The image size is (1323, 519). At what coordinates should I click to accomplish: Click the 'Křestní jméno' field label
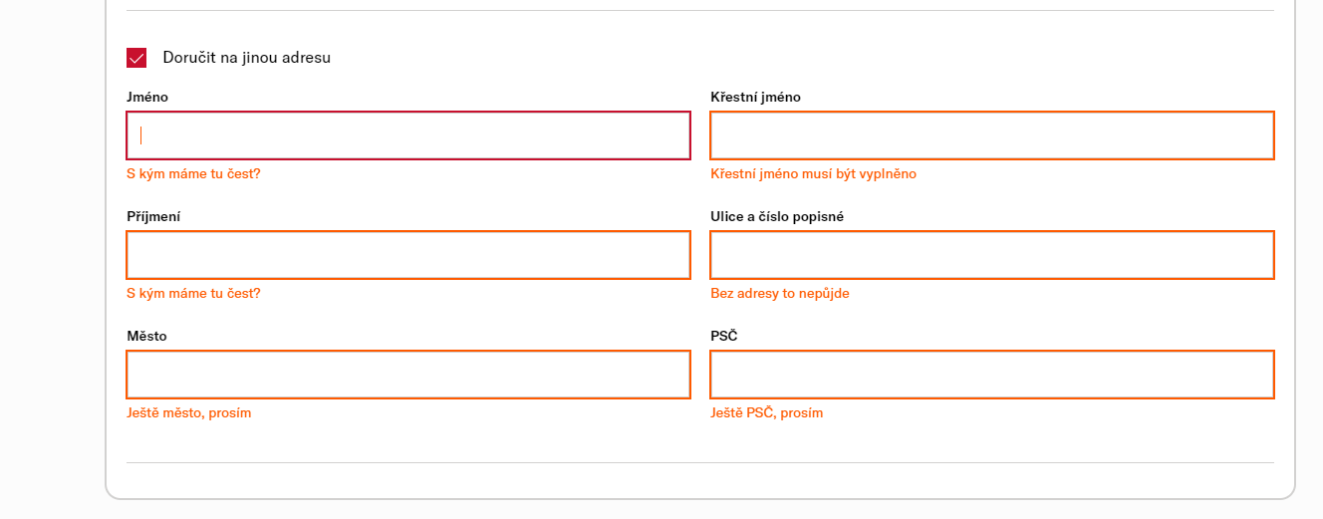pyautogui.click(x=755, y=97)
